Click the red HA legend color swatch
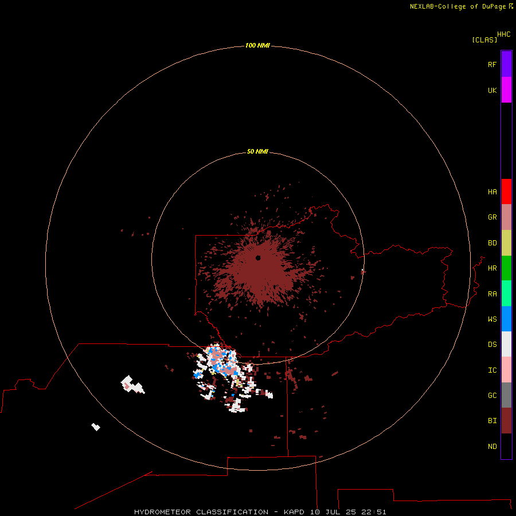Image resolution: width=516 pixels, height=516 pixels. (506, 191)
